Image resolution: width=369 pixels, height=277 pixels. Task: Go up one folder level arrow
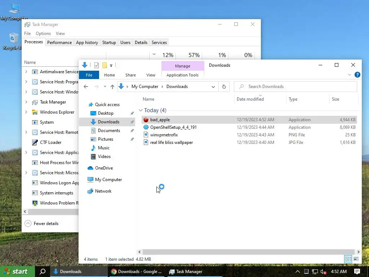[x=112, y=87]
